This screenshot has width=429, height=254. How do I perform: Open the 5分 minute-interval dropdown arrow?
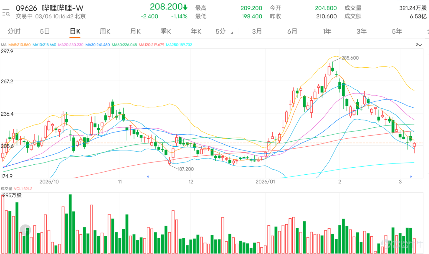tap(232, 33)
